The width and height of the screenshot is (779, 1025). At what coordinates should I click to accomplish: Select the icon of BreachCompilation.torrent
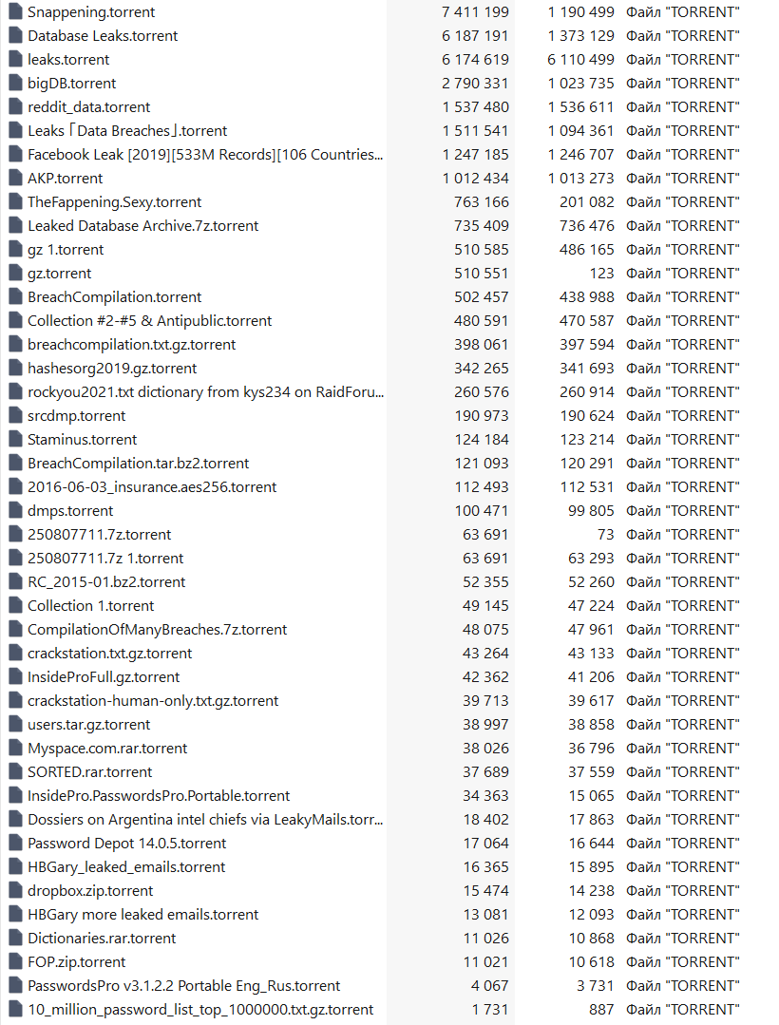pos(16,297)
